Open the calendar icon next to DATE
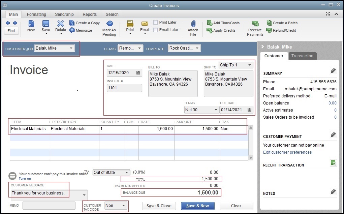344x214 pixels. [138, 72]
